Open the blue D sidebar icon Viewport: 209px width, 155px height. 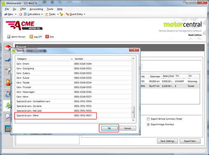point(8,129)
